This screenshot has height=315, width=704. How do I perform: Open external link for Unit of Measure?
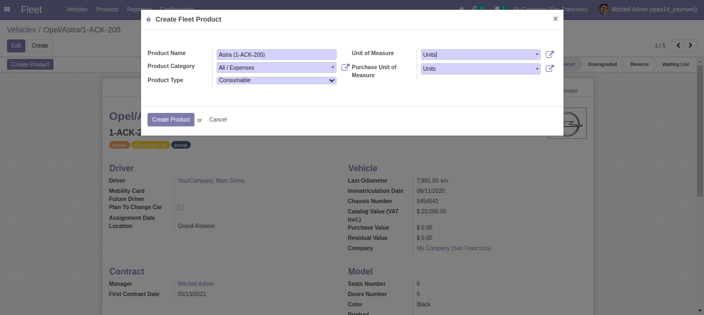coord(549,55)
